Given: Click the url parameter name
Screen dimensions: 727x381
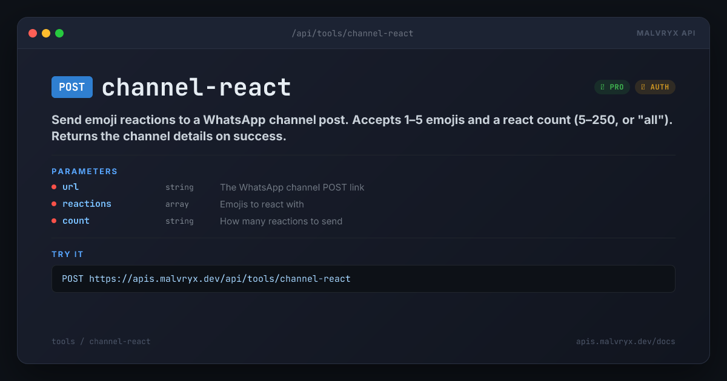Looking at the screenshot, I should (x=71, y=187).
